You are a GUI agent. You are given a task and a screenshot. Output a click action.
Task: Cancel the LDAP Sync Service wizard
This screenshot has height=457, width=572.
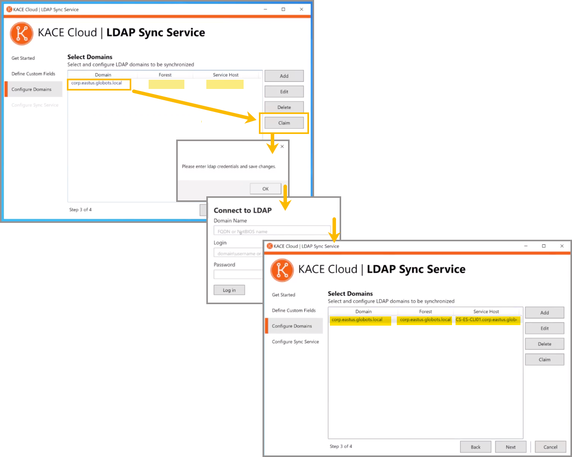[550, 447]
